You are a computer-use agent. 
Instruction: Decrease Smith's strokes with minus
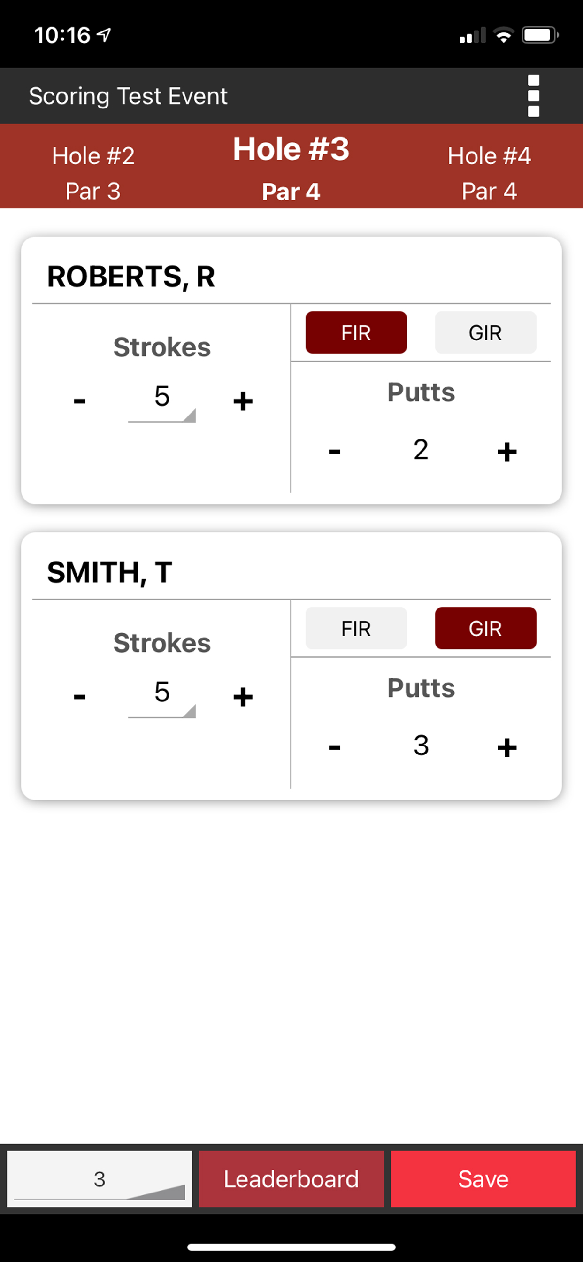click(x=80, y=697)
